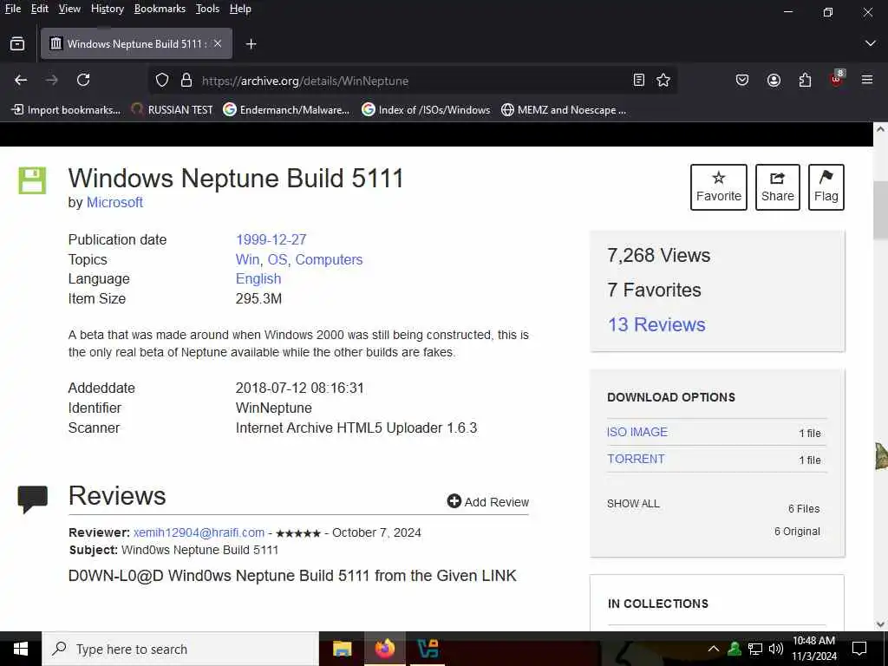Click the taskbar search box
Image resolution: width=888 pixels, height=666 pixels.
(180, 649)
